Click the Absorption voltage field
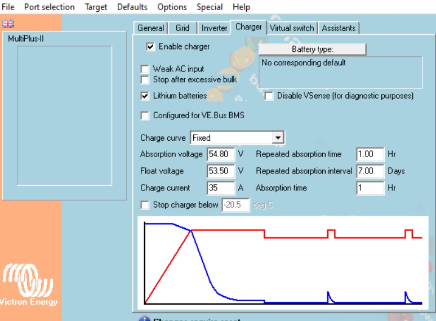Viewport: 436px width, 321px height. [221, 154]
